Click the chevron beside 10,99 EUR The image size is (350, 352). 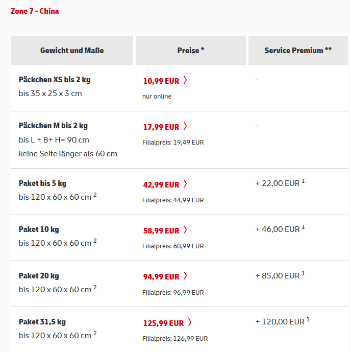tap(185, 80)
